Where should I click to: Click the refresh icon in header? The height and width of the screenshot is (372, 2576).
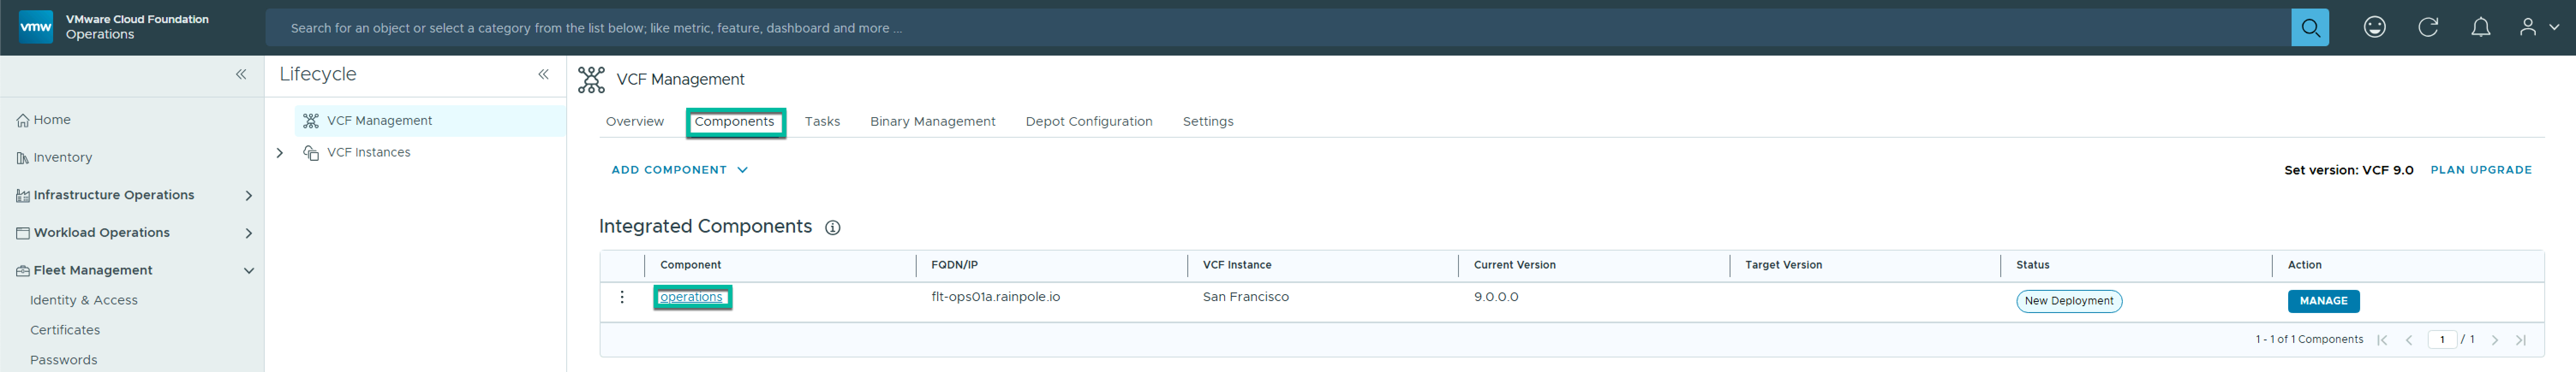[x=2428, y=28]
